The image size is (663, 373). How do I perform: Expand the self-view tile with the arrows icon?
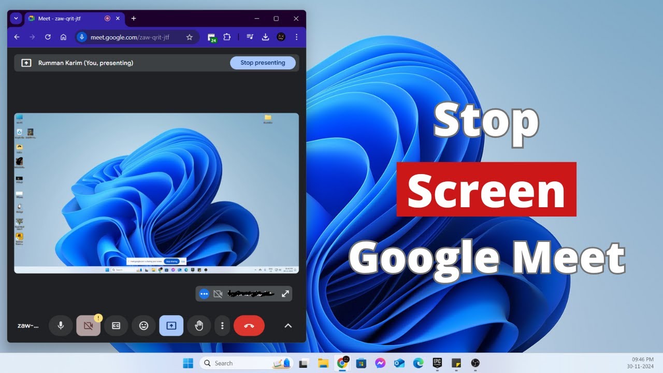[x=285, y=294]
